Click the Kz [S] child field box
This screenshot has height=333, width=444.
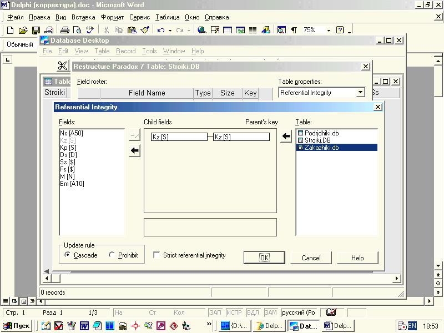[x=179, y=137]
